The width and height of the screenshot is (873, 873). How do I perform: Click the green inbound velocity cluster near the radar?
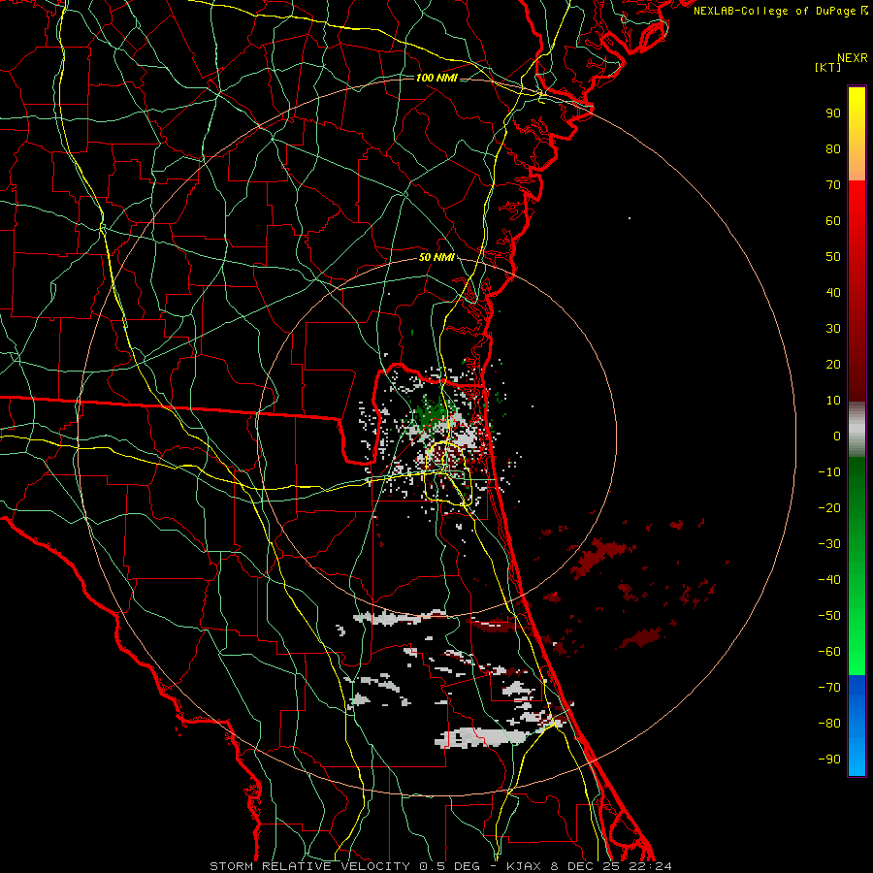[x=432, y=411]
